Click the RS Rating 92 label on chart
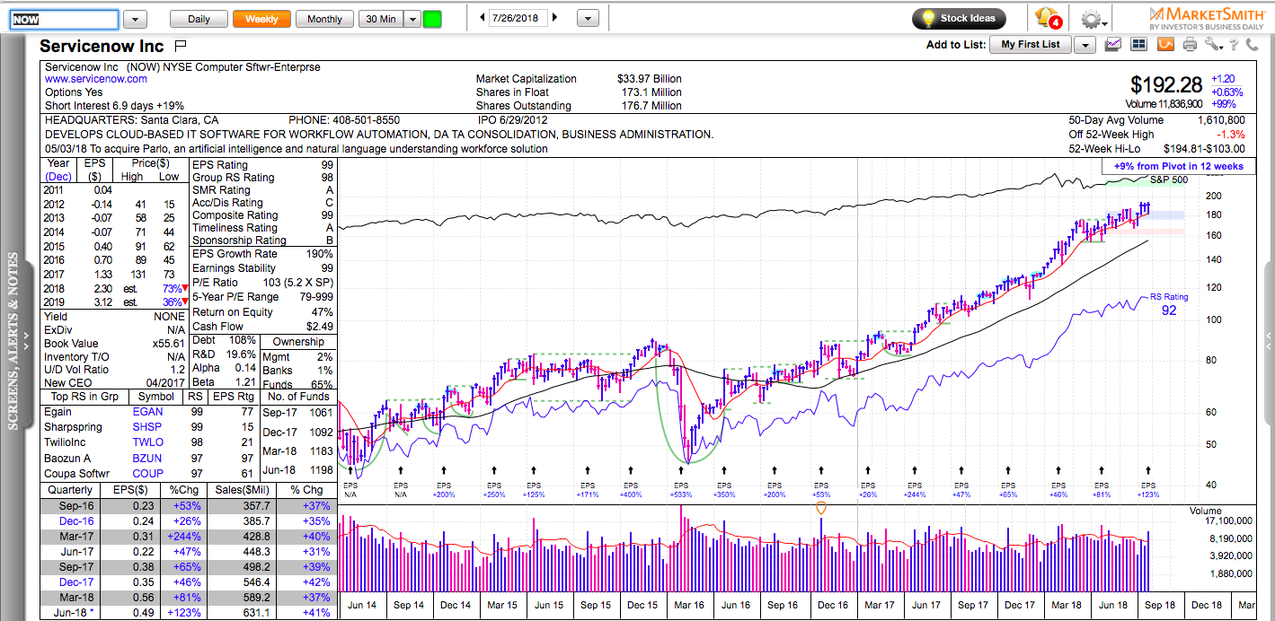This screenshot has width=1275, height=621. tap(1169, 304)
